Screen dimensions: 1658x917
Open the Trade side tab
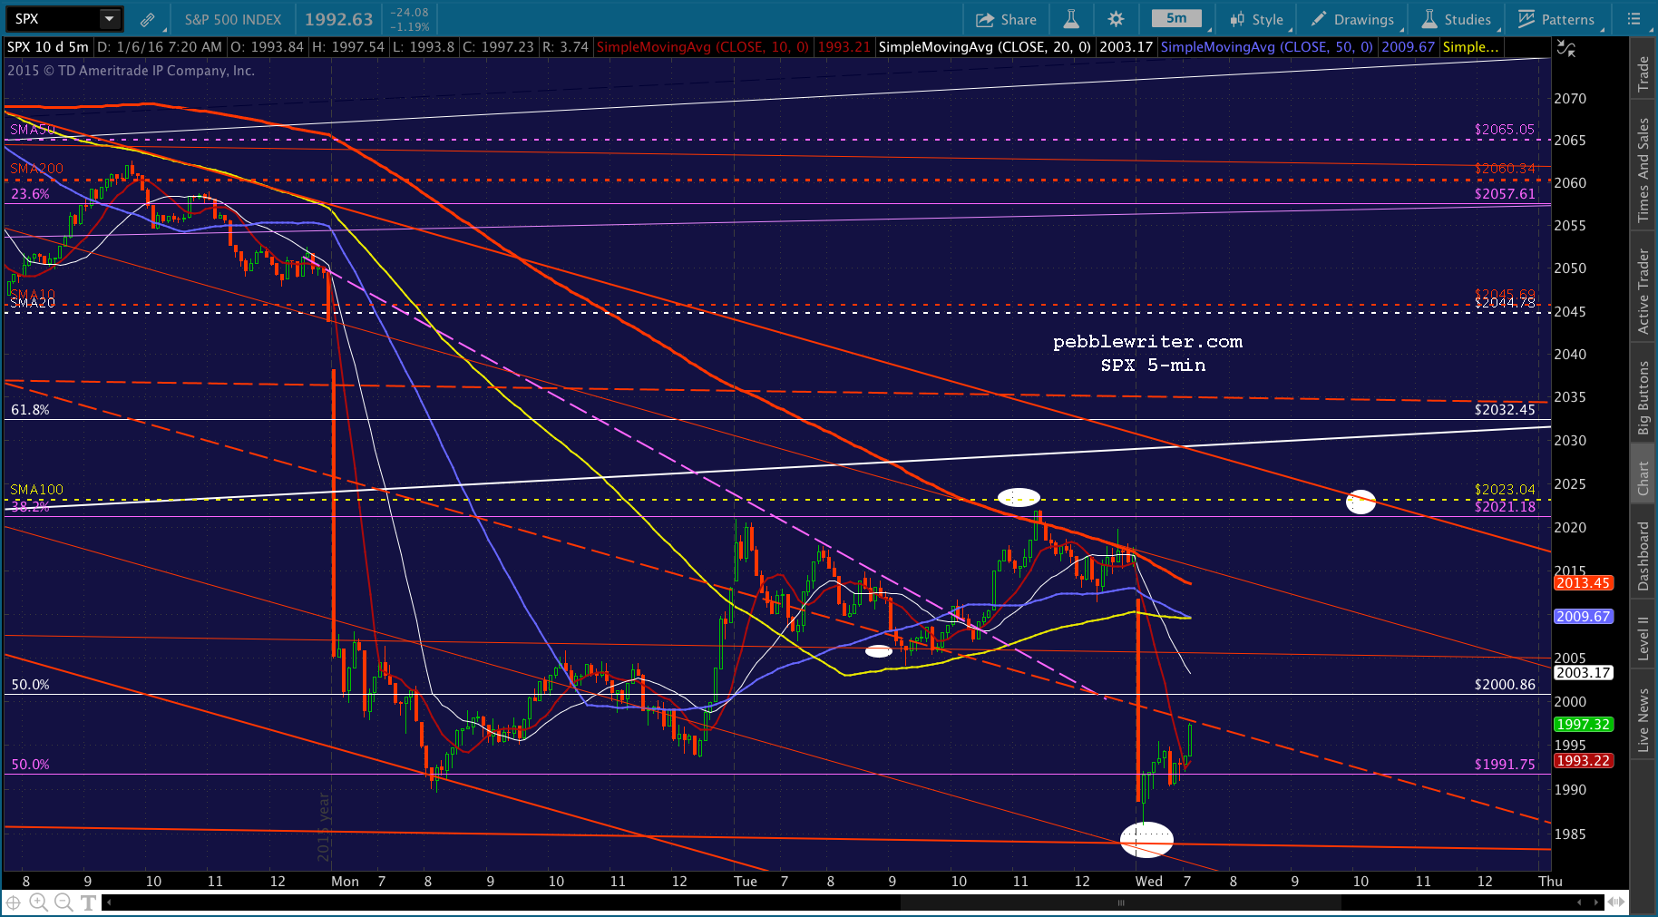pyautogui.click(x=1643, y=74)
